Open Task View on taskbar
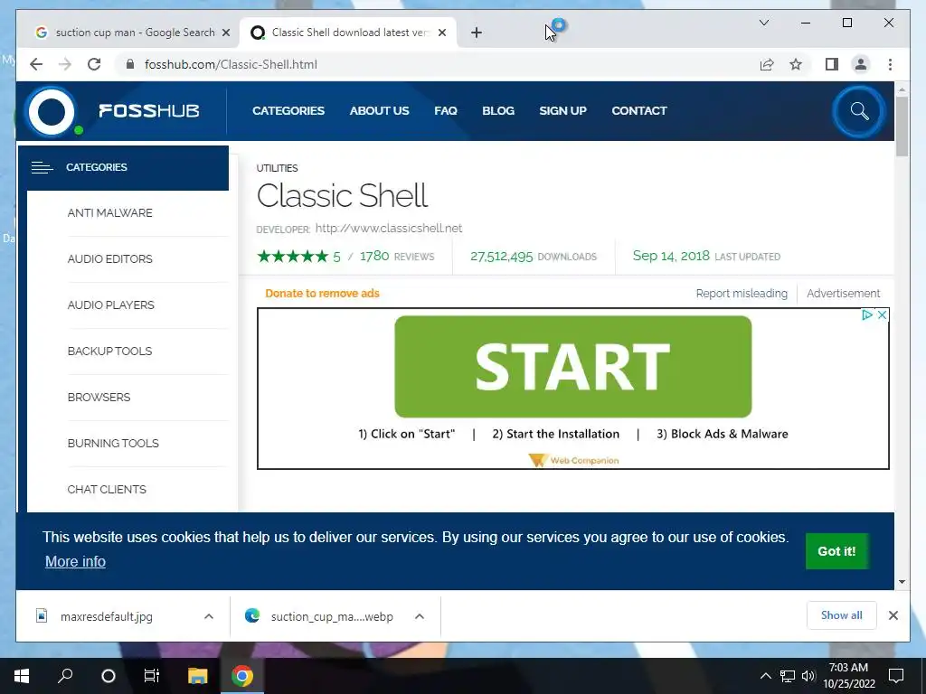 click(x=152, y=676)
